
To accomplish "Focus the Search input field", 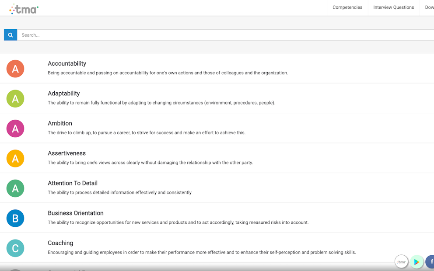I will point(219,35).
